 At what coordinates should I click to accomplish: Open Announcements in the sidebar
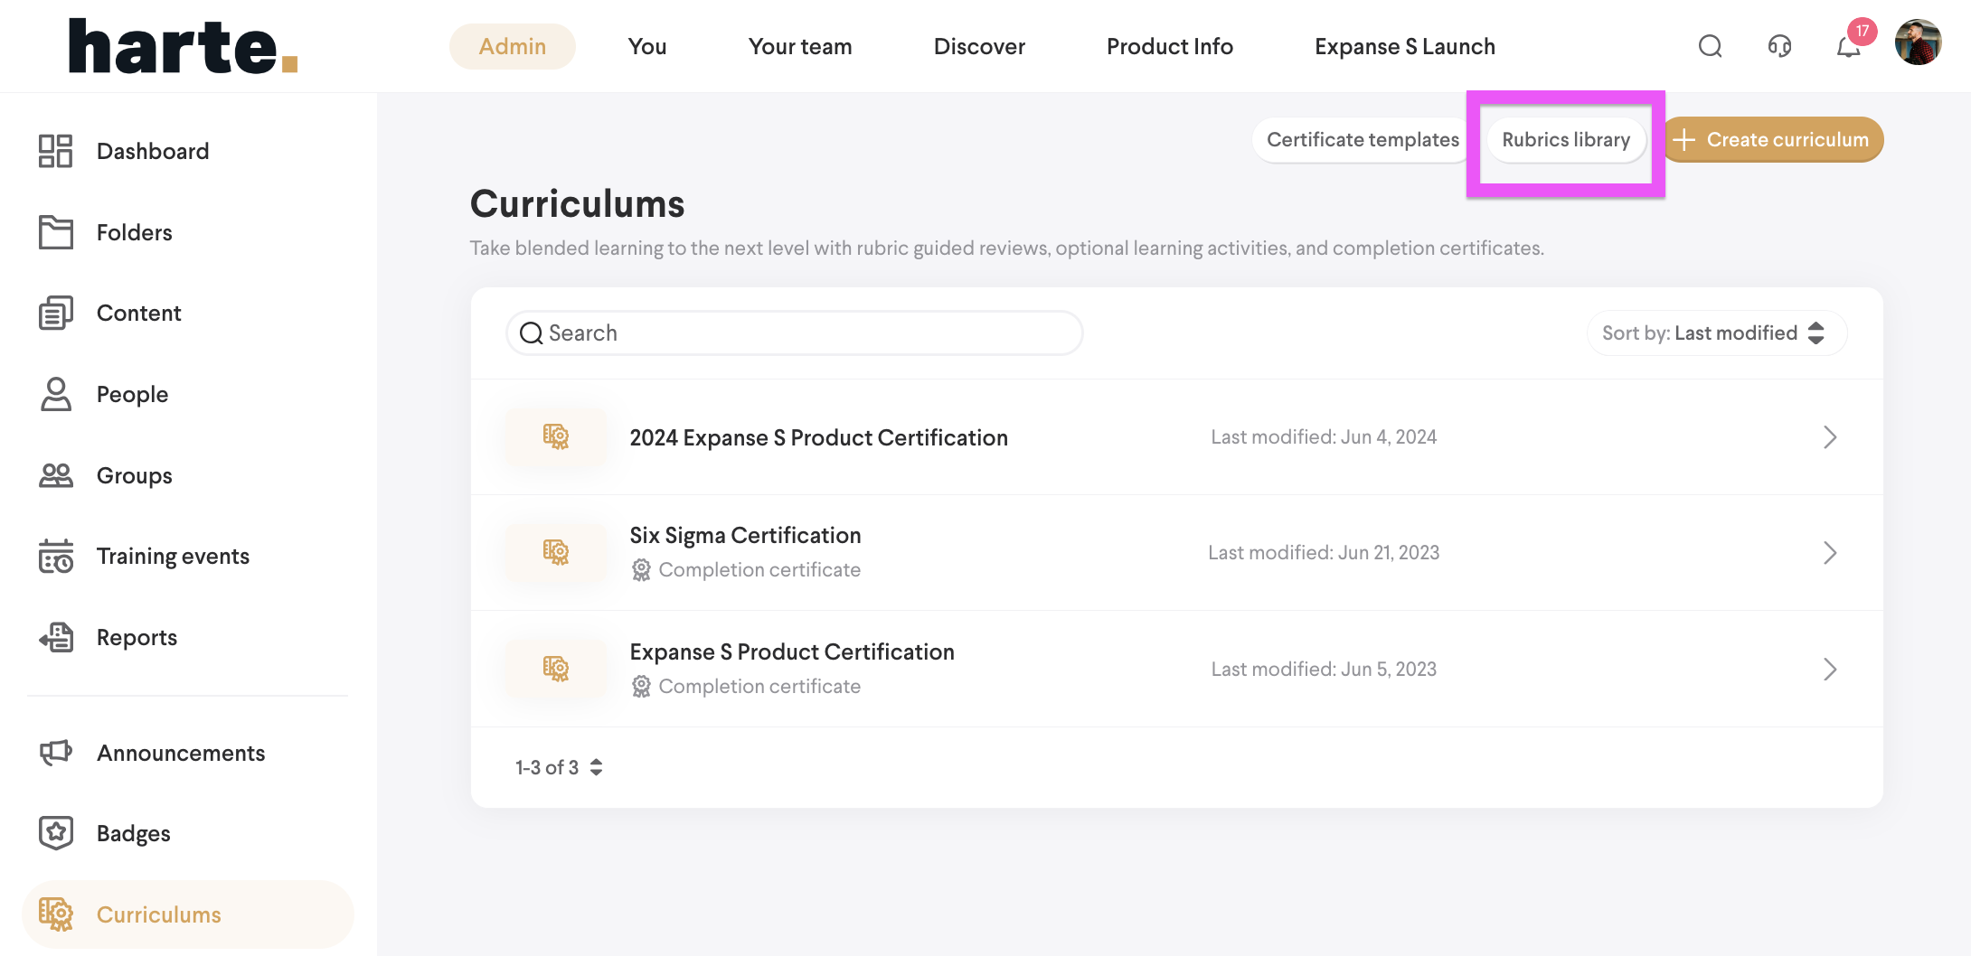(x=180, y=753)
